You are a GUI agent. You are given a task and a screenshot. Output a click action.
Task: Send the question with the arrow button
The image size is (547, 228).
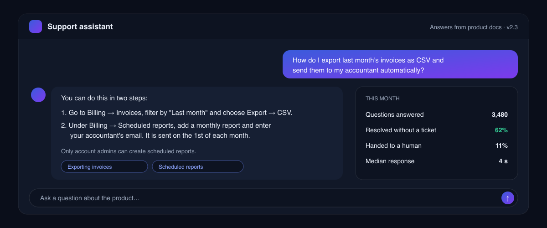pos(508,198)
